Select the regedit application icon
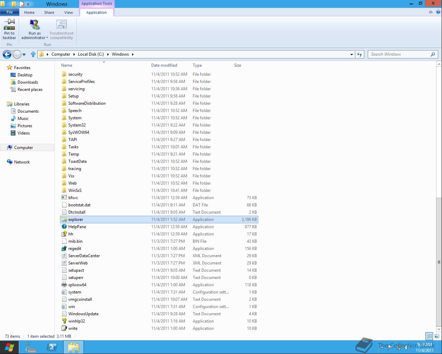 (x=64, y=249)
